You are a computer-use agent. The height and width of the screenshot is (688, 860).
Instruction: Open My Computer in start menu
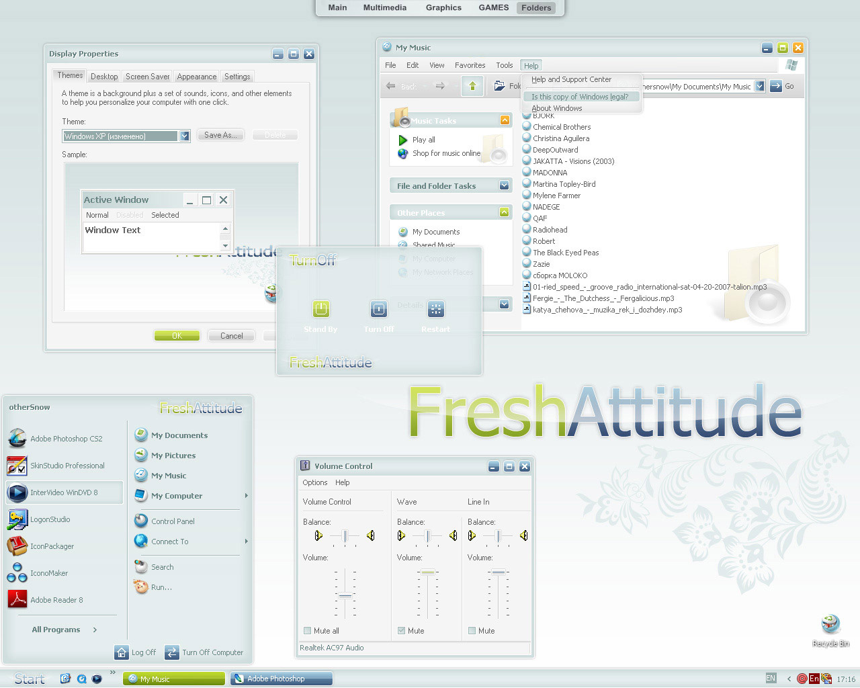click(x=169, y=496)
